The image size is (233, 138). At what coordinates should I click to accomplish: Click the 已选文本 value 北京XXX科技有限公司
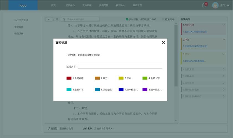(x=89, y=55)
